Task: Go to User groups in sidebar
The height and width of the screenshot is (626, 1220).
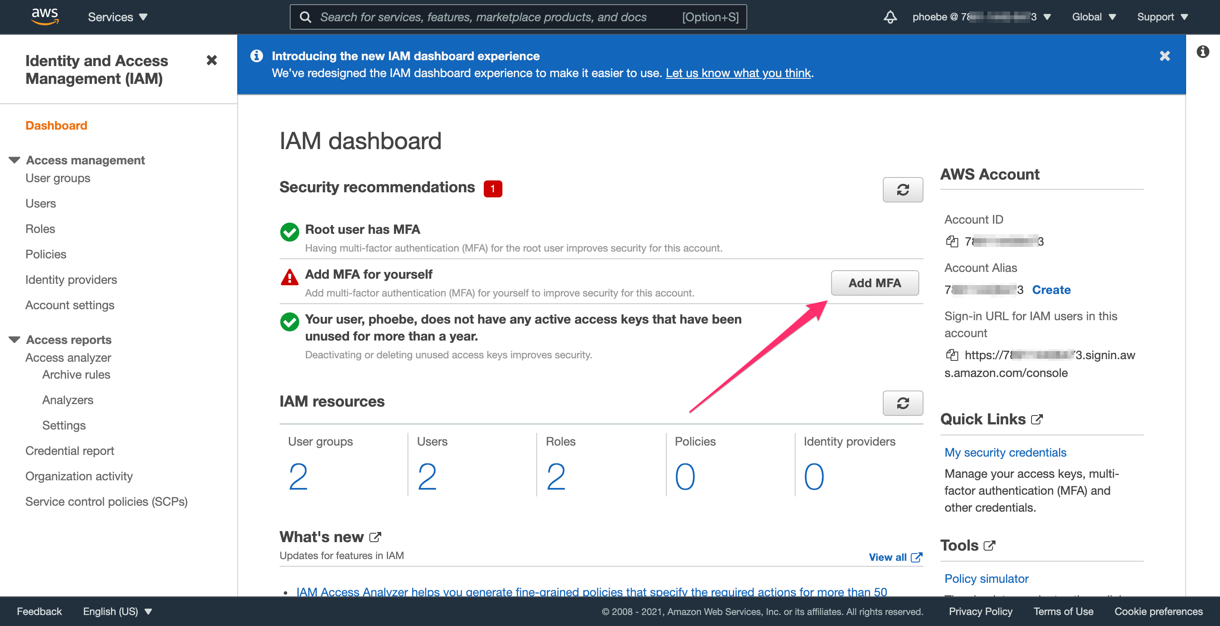Action: [x=58, y=178]
